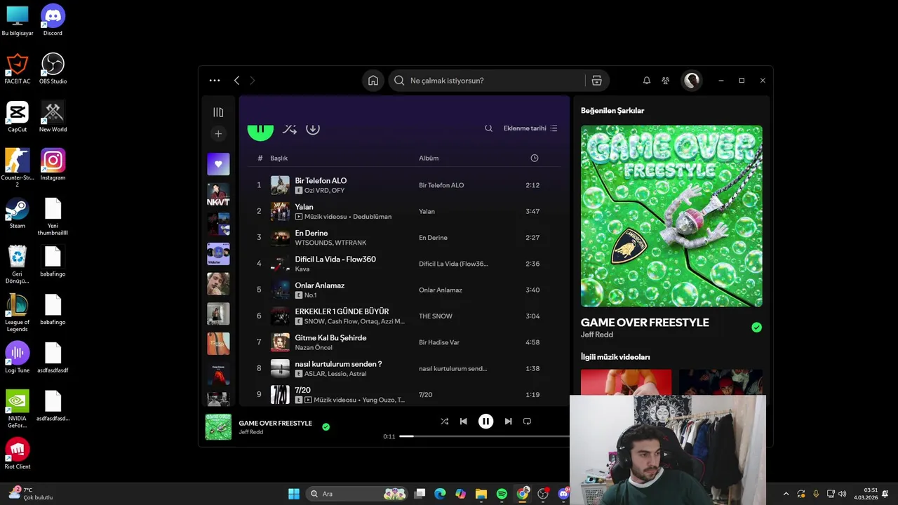Search within the playlist magnifier icon
Viewport: 898px width, 505px height.
pyautogui.click(x=488, y=128)
